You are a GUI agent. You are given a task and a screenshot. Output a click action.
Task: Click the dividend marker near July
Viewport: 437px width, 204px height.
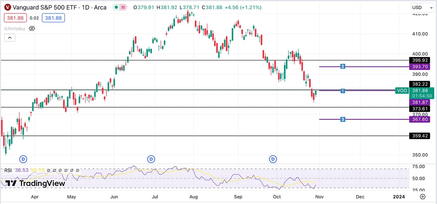[151, 159]
